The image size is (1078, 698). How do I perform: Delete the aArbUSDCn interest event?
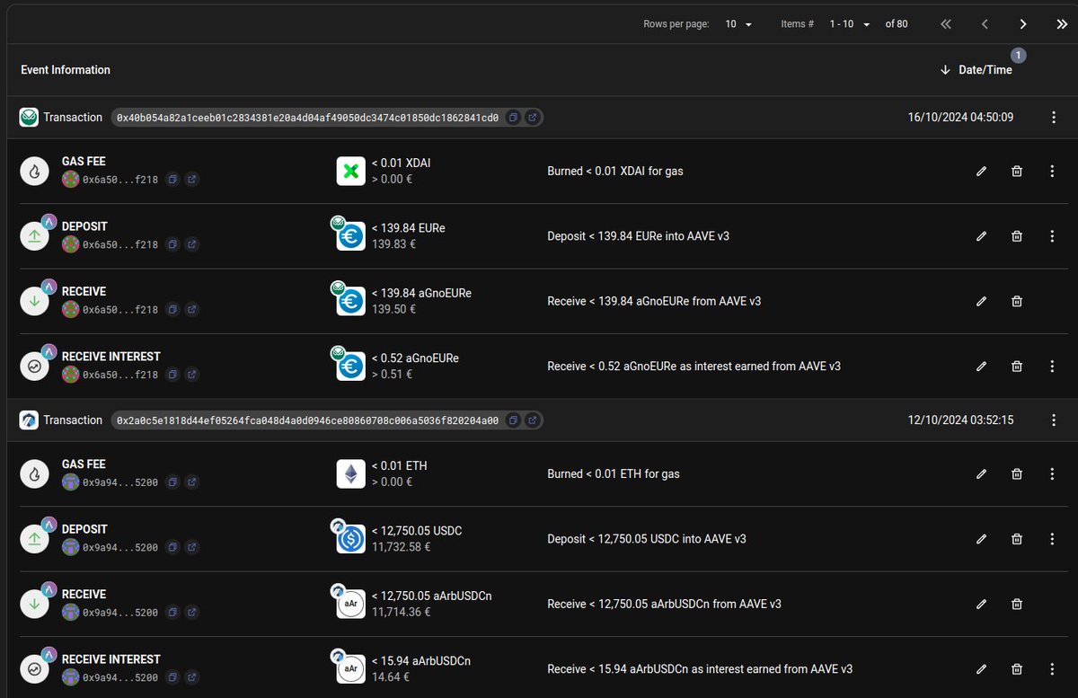[x=1017, y=669]
